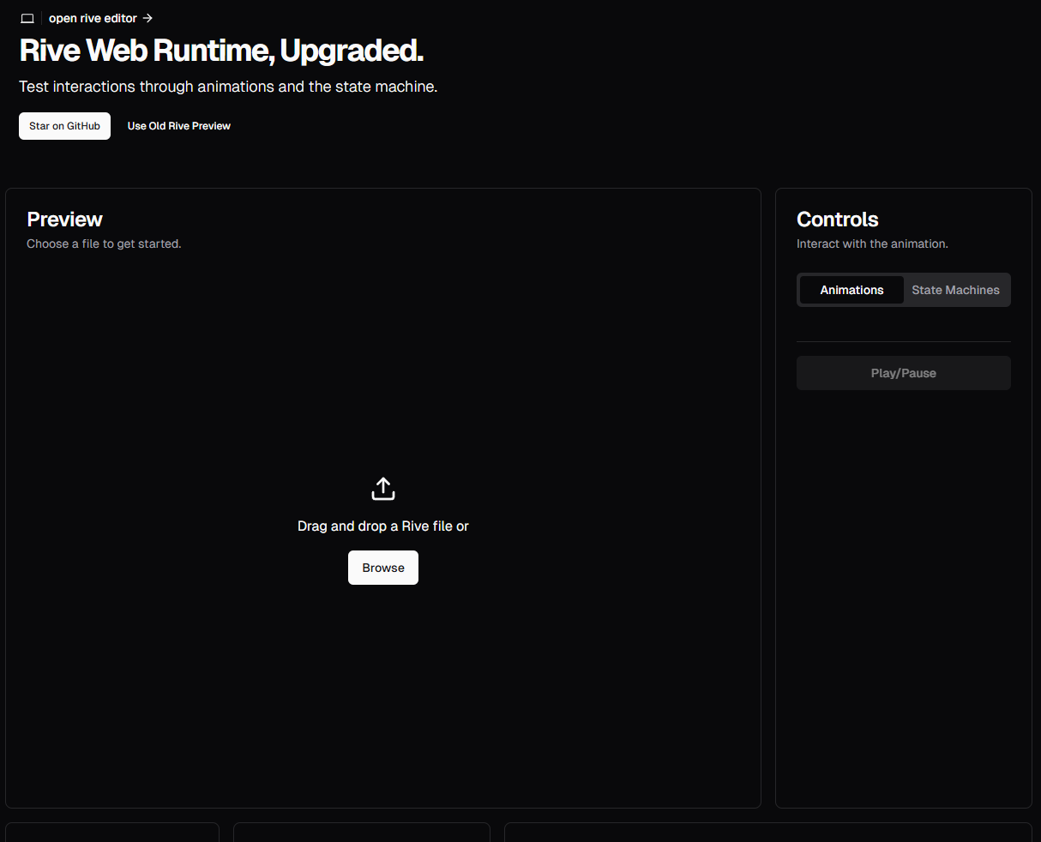Click the 'Drag and drop a Rive file or' text
Image resolution: width=1041 pixels, height=842 pixels.
tap(383, 526)
